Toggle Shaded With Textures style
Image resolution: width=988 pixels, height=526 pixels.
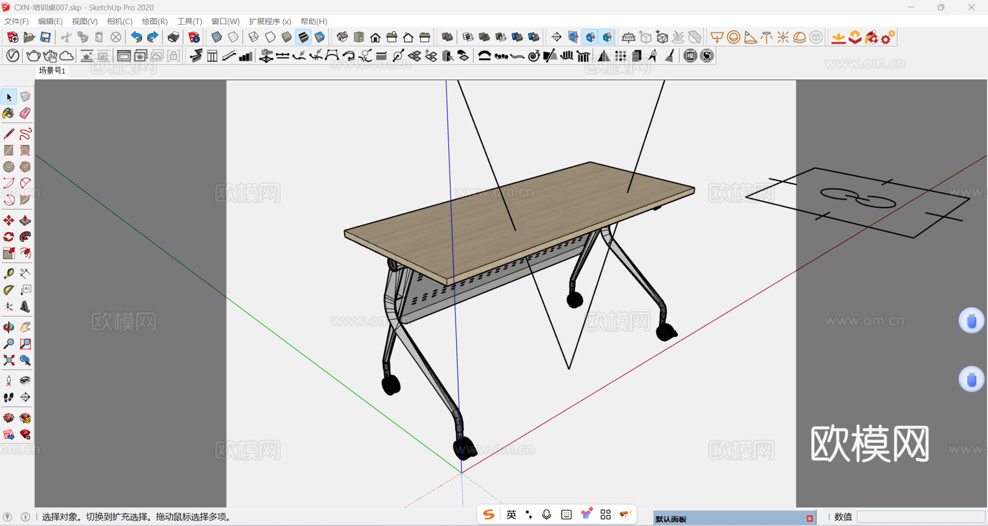[303, 37]
